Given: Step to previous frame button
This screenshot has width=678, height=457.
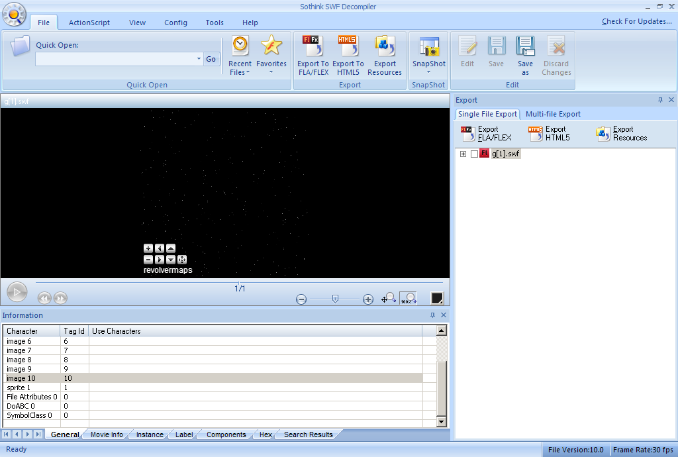Looking at the screenshot, I should 44,298.
